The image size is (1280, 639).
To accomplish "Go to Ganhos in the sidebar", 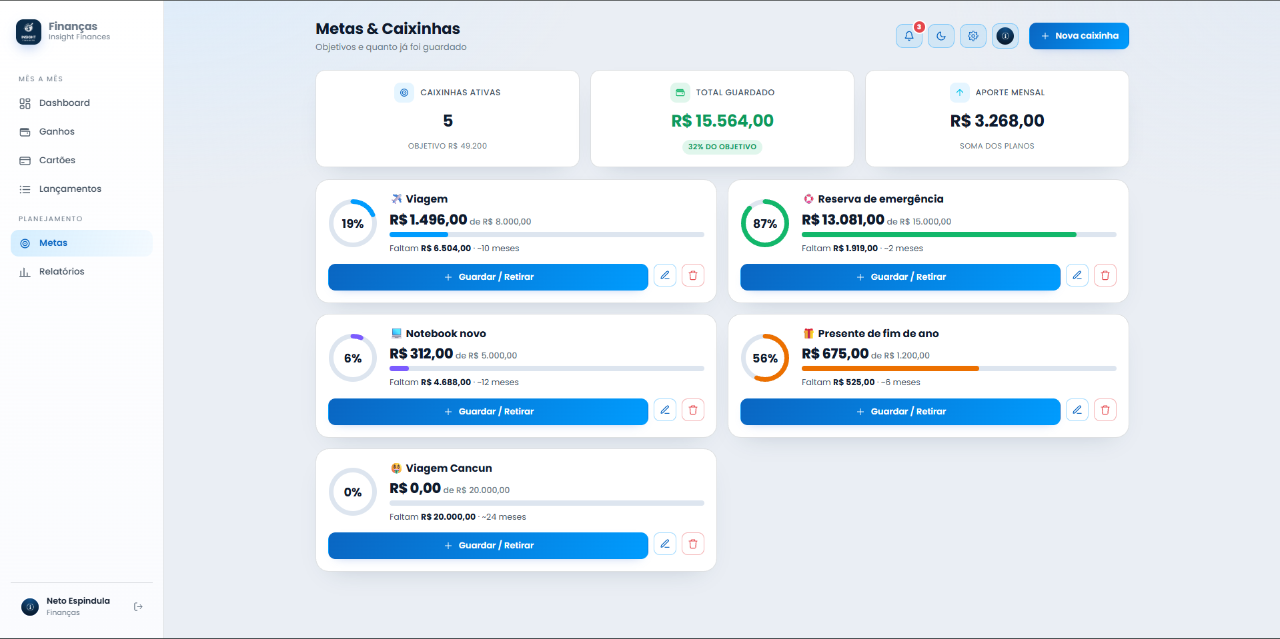I will coord(81,131).
